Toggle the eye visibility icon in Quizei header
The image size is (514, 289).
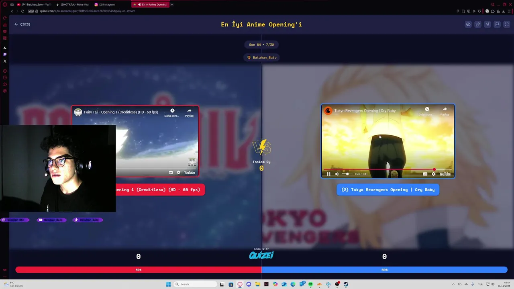click(468, 24)
